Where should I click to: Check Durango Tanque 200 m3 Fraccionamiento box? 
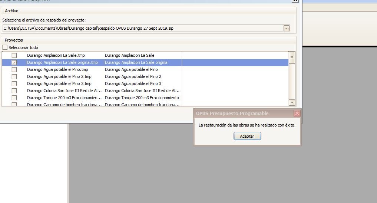tap(14, 98)
